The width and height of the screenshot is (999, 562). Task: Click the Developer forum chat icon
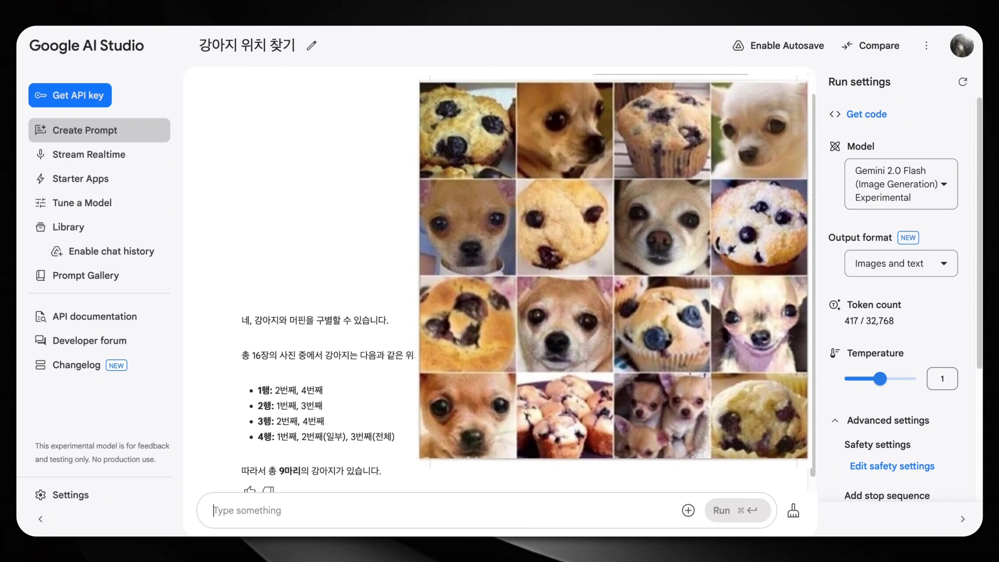coord(41,340)
